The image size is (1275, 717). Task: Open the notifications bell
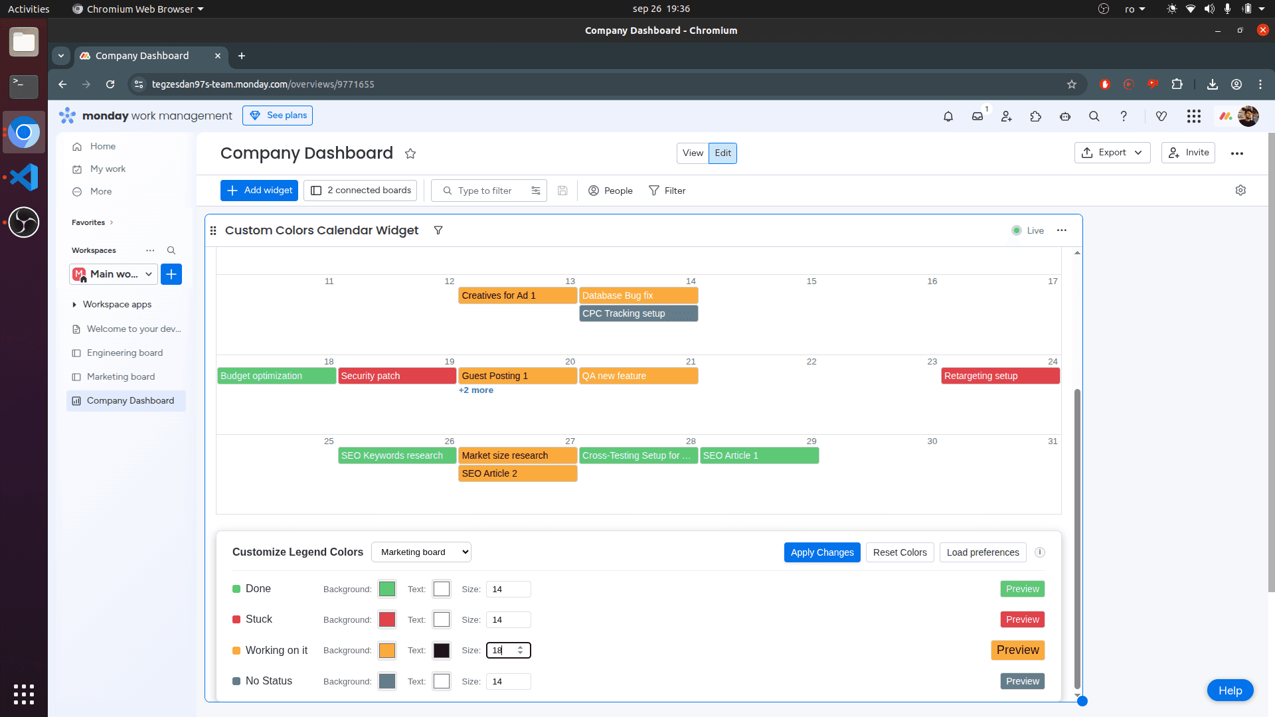(948, 116)
